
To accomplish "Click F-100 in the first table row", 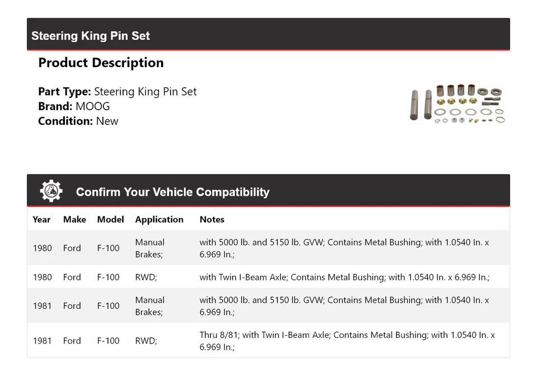I will (x=108, y=248).
